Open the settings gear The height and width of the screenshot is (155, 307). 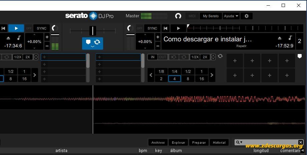coord(247,16)
